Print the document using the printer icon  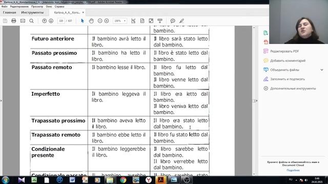[14, 21]
